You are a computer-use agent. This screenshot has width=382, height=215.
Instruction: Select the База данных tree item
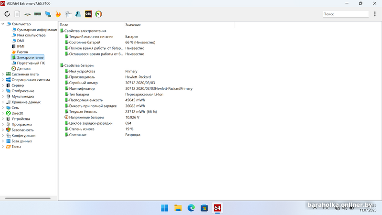19,141
